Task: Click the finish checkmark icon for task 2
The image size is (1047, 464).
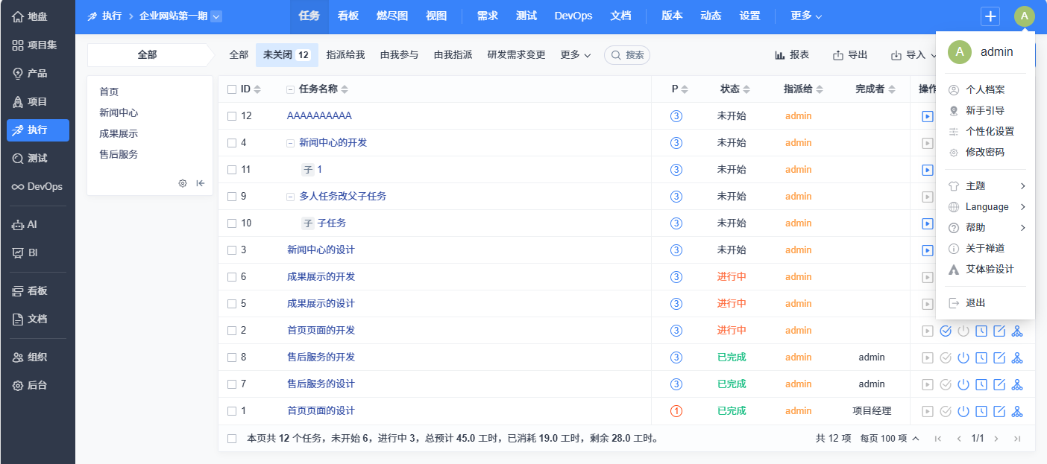Action: pyautogui.click(x=946, y=331)
